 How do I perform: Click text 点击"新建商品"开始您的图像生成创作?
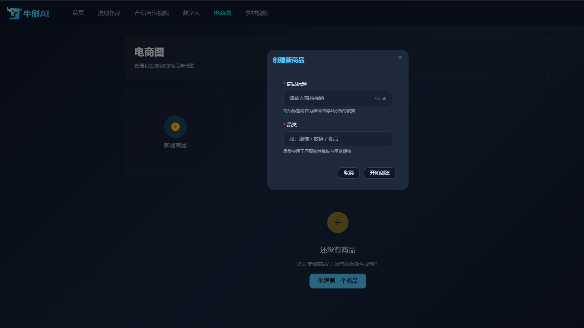tap(338, 264)
